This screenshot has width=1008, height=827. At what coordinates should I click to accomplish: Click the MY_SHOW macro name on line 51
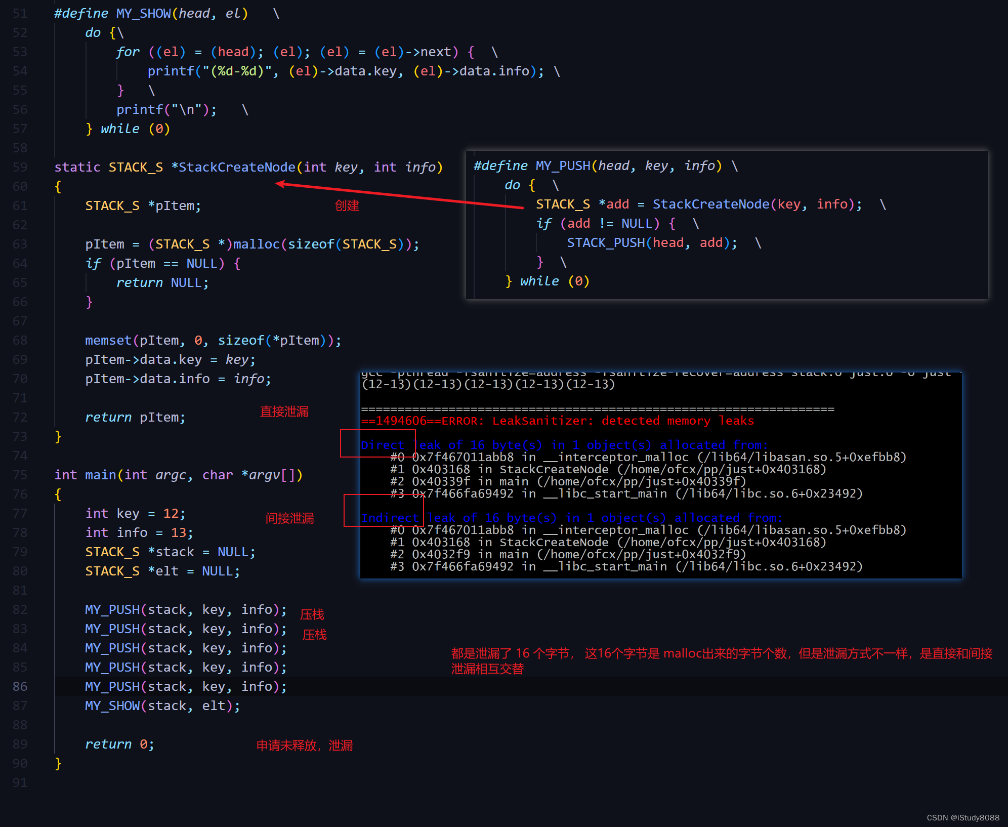click(x=143, y=13)
